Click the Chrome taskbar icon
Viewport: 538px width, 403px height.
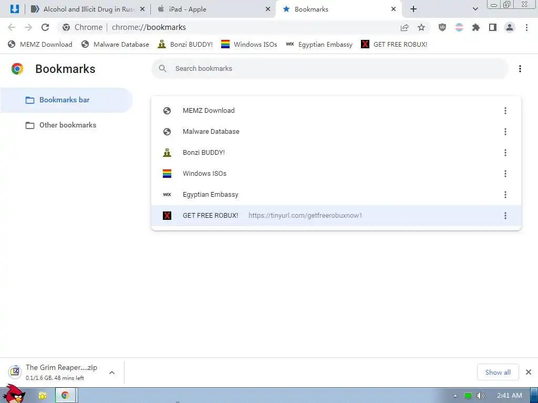[65, 396]
